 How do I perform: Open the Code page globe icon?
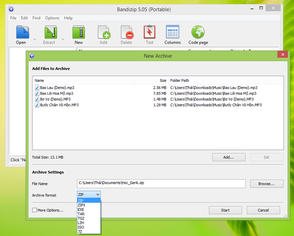pos(198,32)
